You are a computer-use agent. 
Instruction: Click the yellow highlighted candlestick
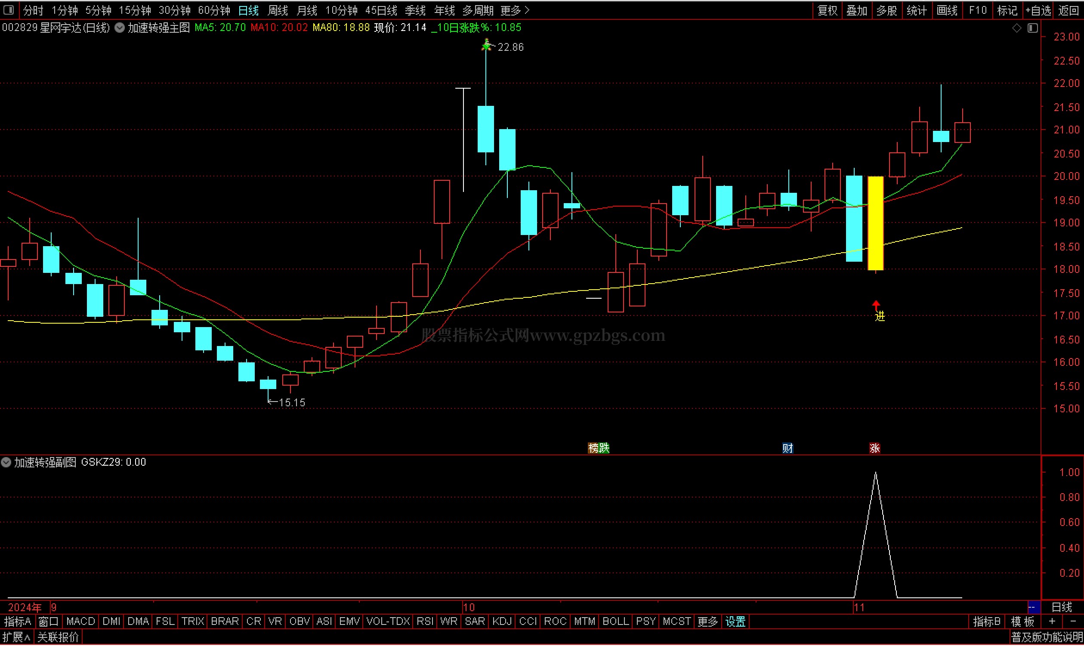[876, 224]
